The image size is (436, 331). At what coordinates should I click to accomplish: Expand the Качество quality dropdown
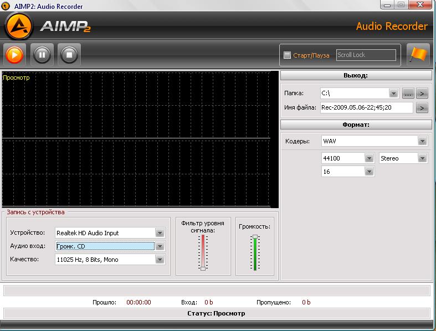coord(160,260)
